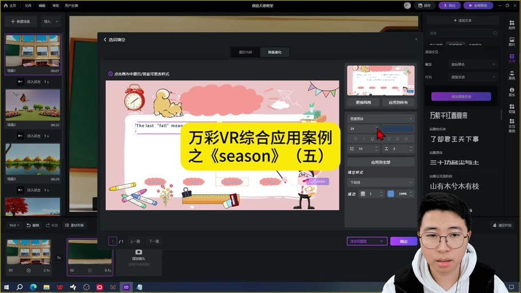Set right text alignment
521x293 pixels.
coord(406,139)
